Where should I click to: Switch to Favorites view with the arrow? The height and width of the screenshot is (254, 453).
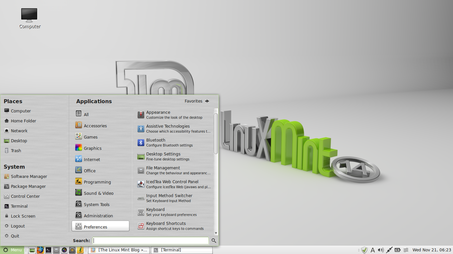pyautogui.click(x=197, y=101)
